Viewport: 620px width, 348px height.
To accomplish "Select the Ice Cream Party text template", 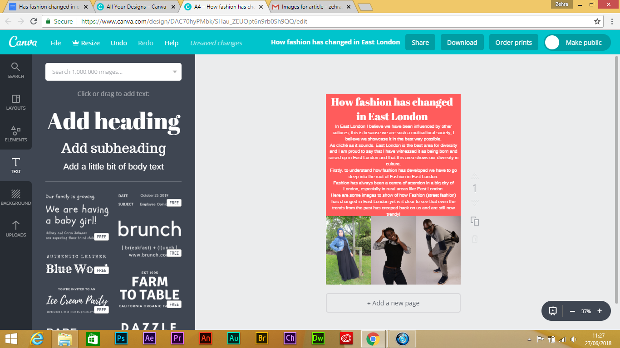I will 77,300.
